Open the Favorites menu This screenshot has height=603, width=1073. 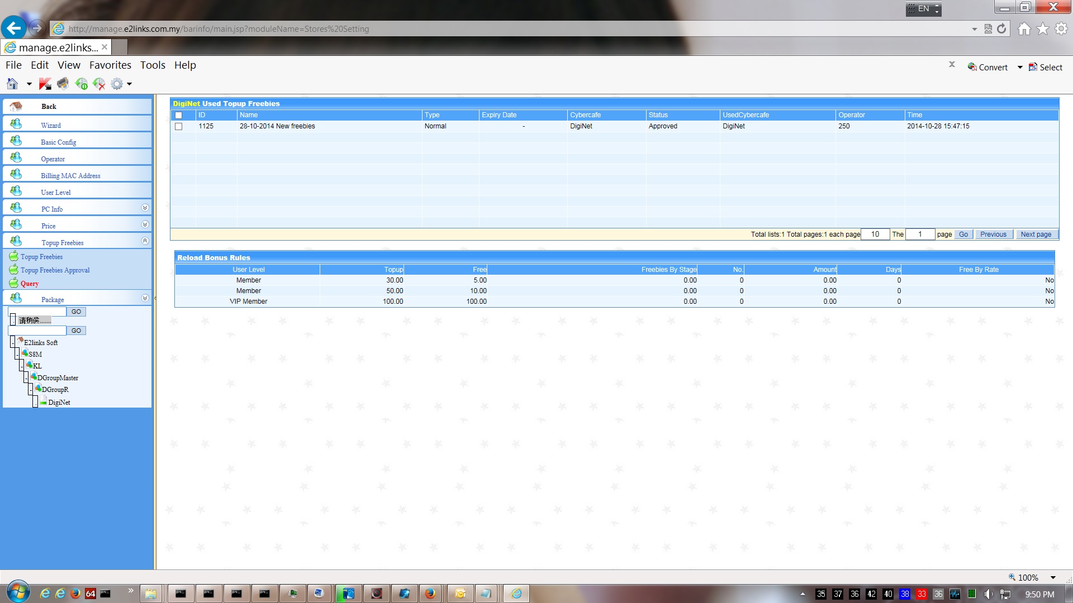(x=110, y=65)
